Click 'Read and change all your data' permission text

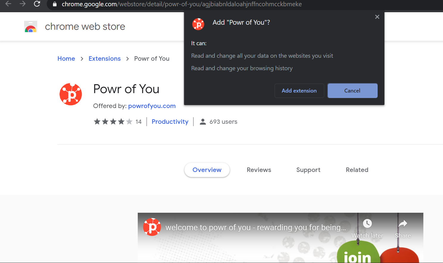(262, 56)
